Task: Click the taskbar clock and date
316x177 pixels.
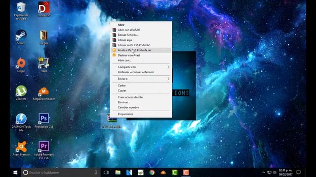Action: pos(285,173)
